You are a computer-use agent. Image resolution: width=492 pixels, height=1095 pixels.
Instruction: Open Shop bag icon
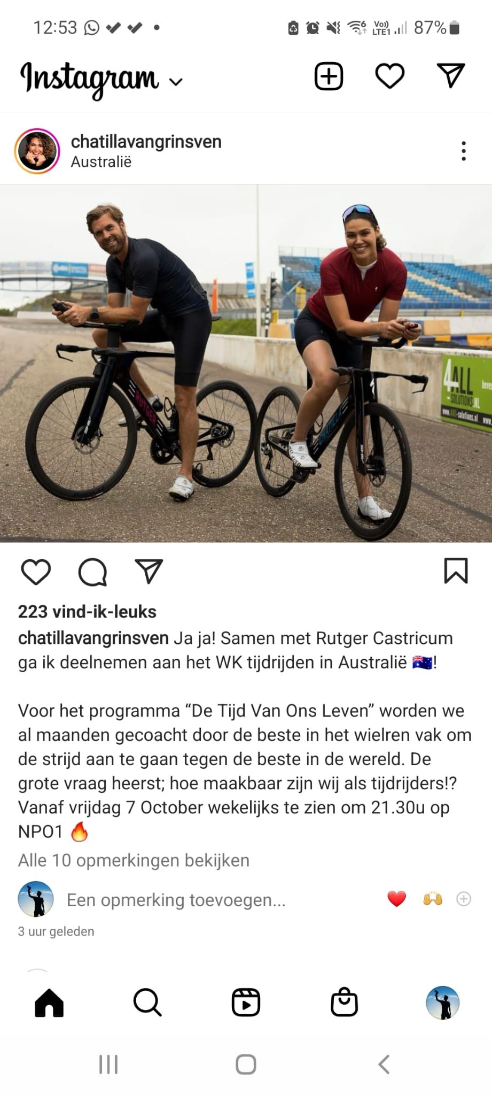pyautogui.click(x=344, y=1001)
